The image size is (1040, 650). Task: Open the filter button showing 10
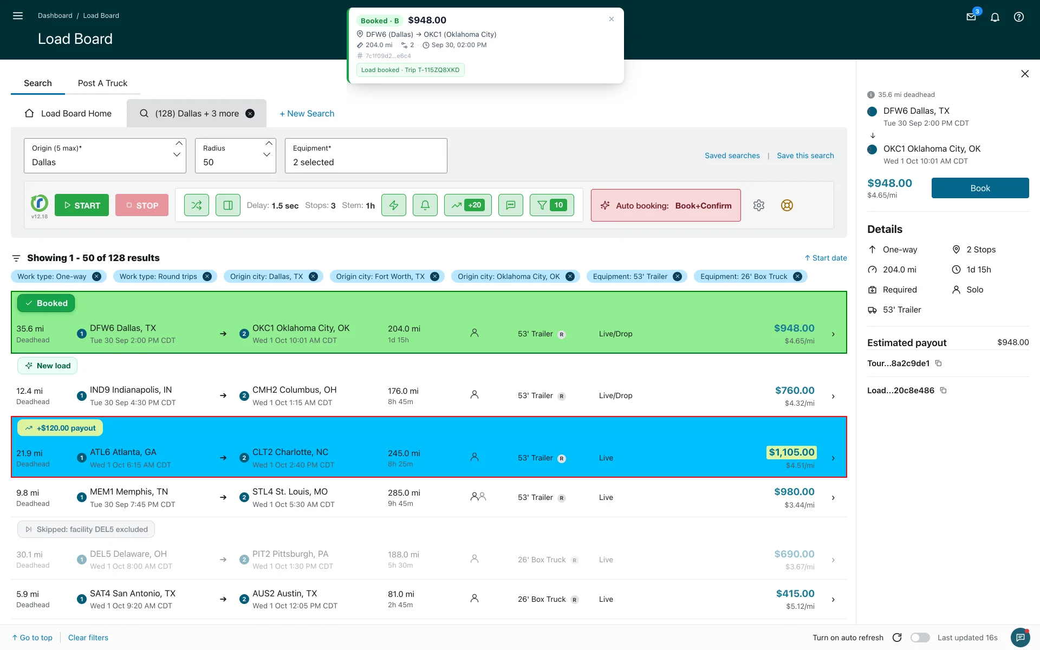pos(552,205)
